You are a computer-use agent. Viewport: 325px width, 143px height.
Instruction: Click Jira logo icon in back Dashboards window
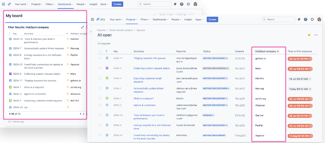(9, 4)
